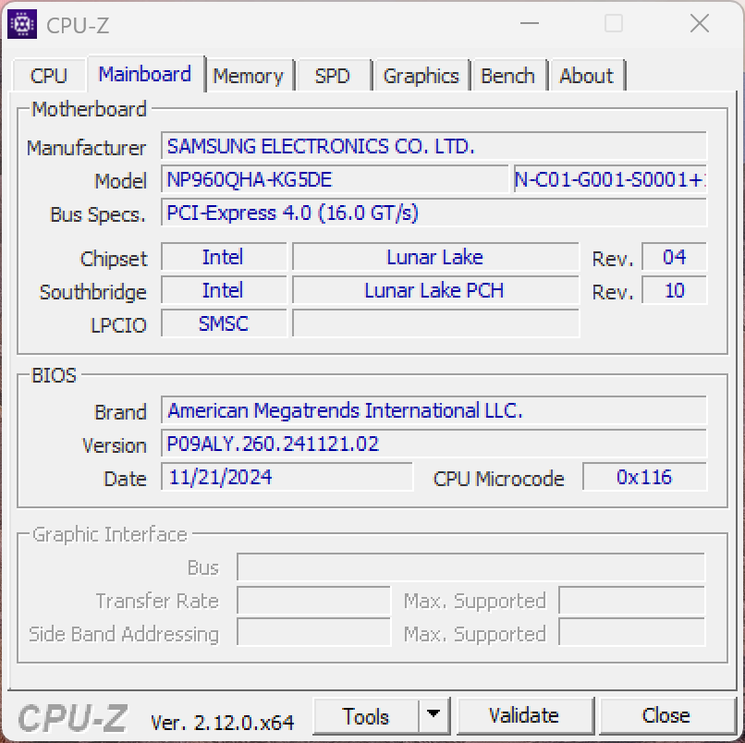Click the LPCIO vendor SMSC
Screen dimensions: 745x743
click(x=224, y=323)
